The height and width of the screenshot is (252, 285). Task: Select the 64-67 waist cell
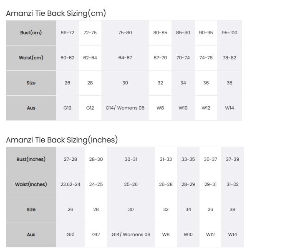[x=125, y=58]
